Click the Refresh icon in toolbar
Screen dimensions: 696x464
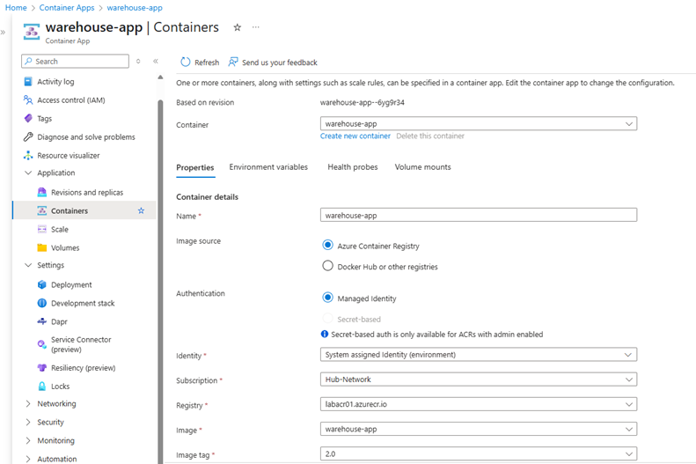click(x=185, y=63)
